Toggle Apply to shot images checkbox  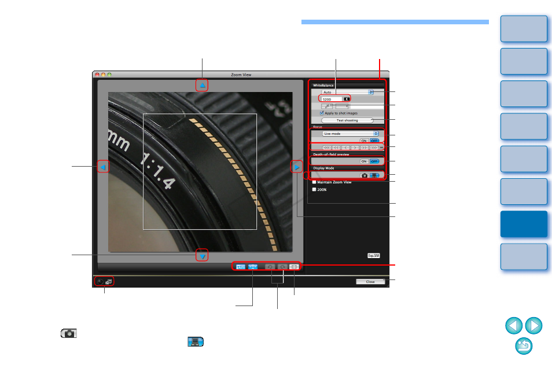[322, 113]
